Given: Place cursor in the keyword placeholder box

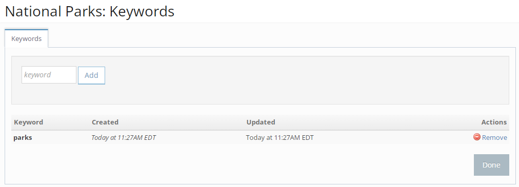Looking at the screenshot, I should tap(49, 75).
